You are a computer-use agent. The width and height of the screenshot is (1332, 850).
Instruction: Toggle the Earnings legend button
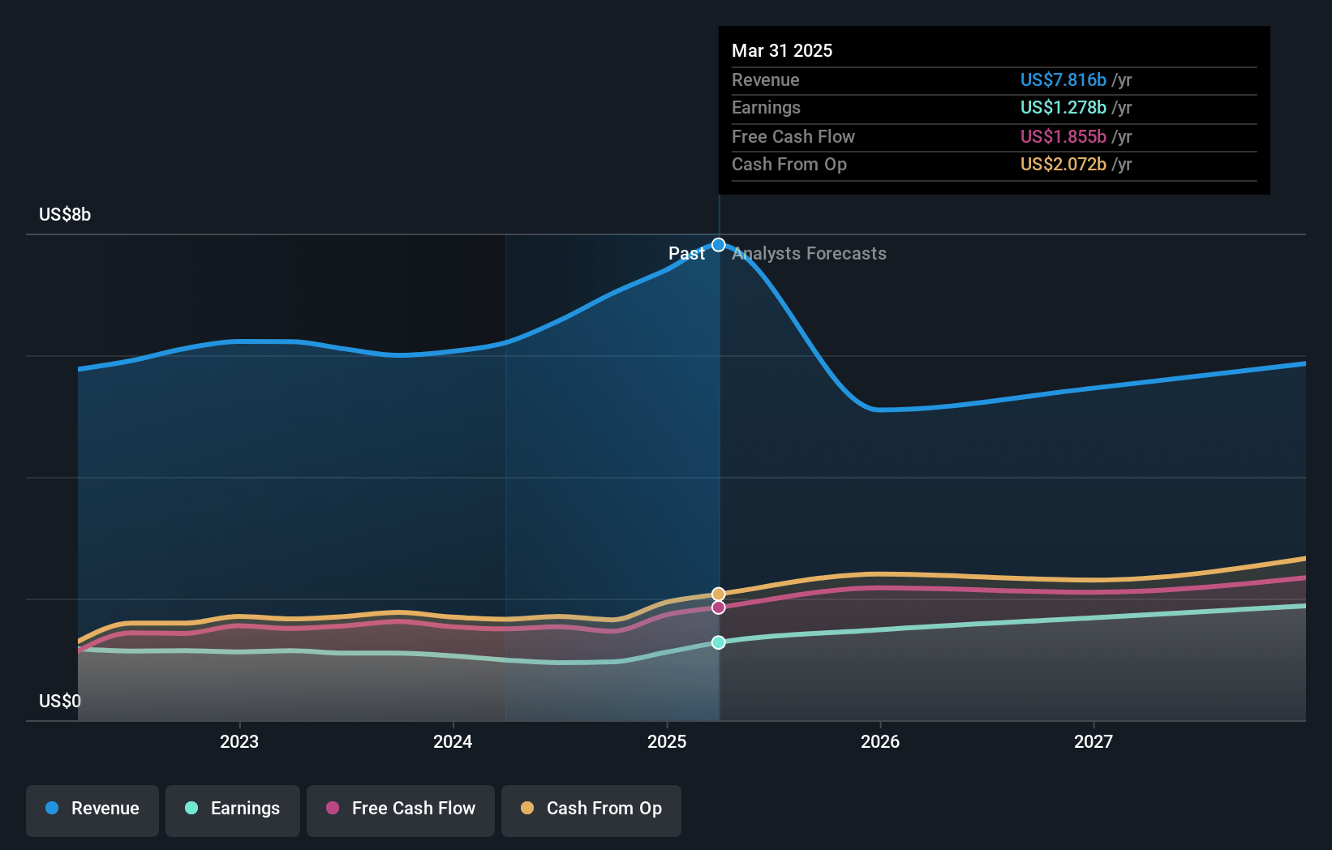(233, 810)
